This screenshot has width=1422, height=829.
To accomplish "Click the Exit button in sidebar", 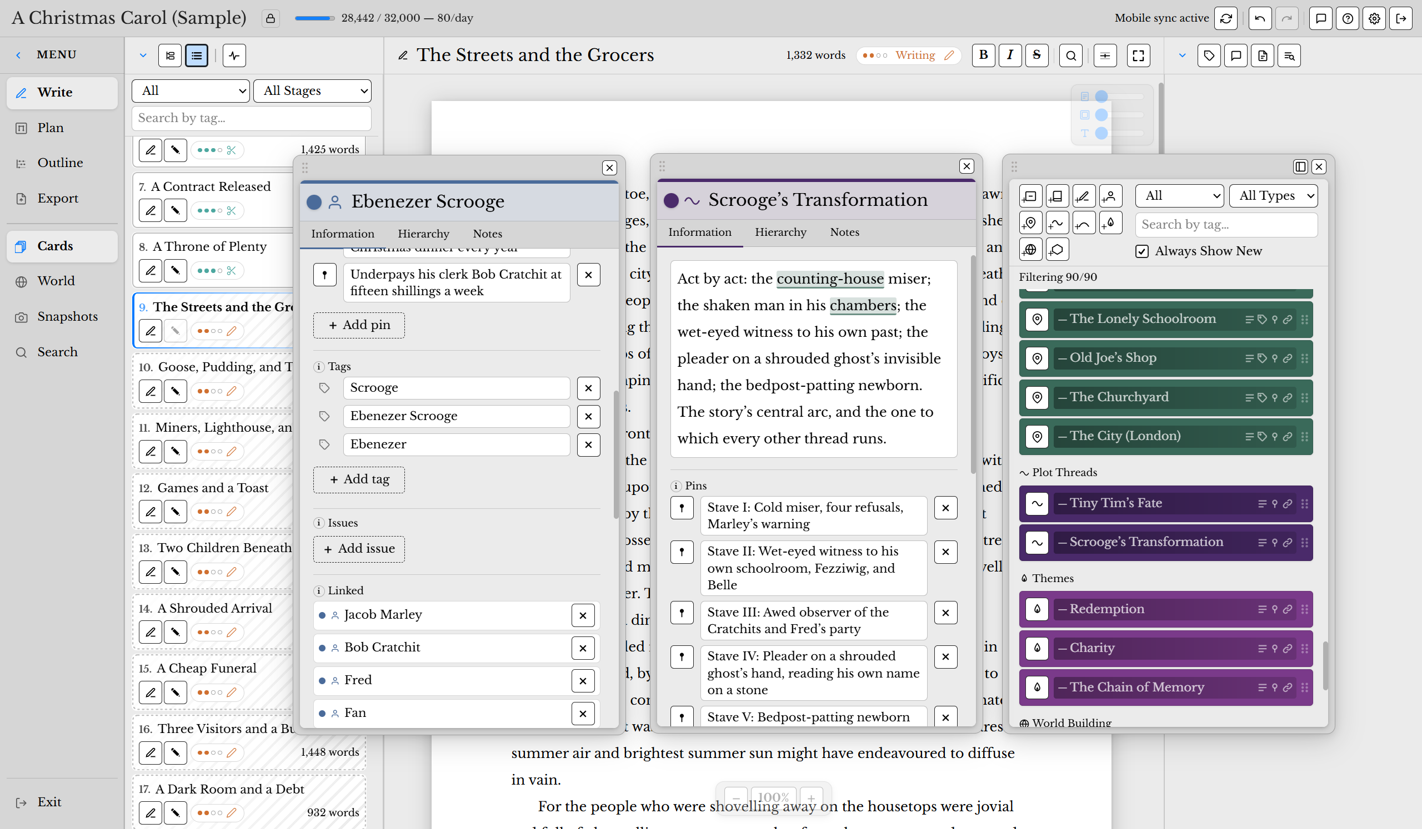I will [x=62, y=802].
